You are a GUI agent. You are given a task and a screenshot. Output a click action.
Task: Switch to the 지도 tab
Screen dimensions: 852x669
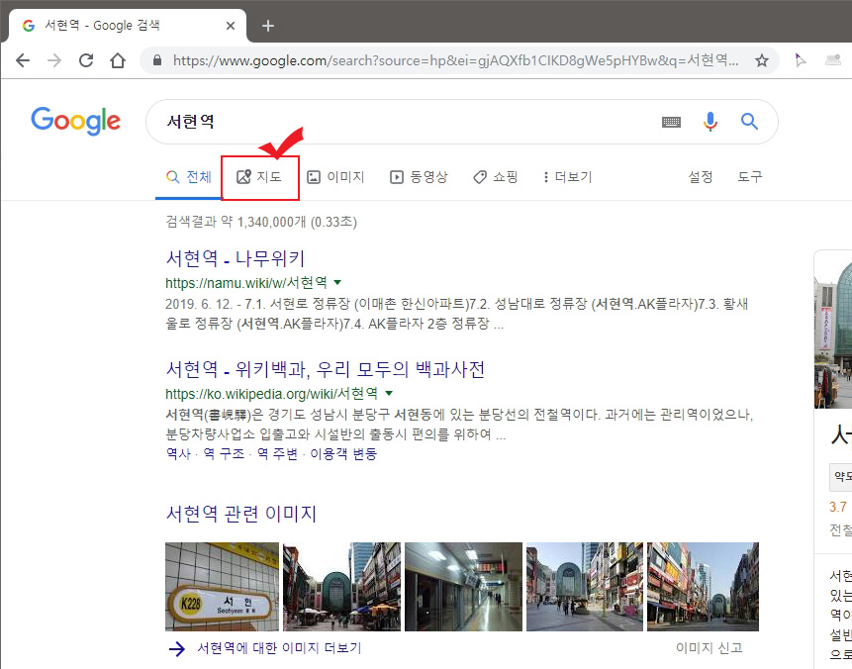point(259,177)
